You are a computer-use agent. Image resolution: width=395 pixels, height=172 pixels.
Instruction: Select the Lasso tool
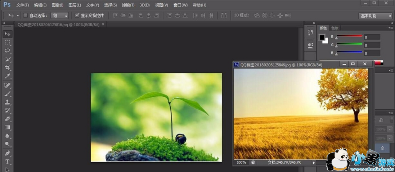7,51
